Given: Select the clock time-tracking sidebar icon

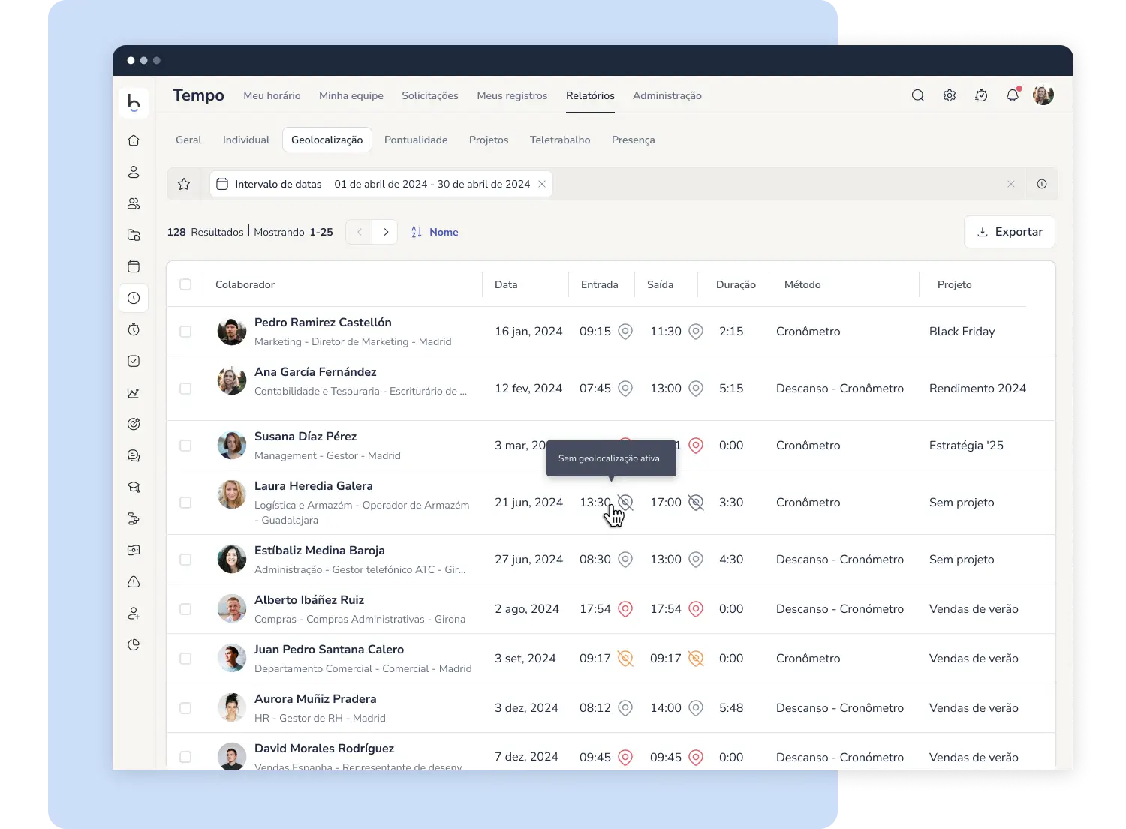Looking at the screenshot, I should point(134,298).
